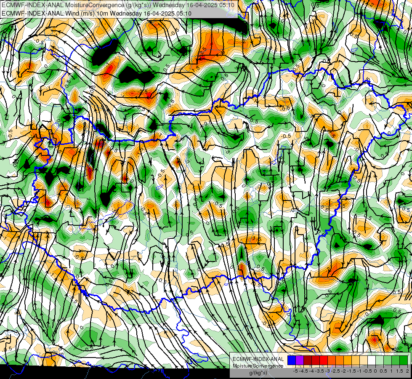Click the legend swatch between -3 and -2.5
This screenshot has height=379, width=412.
pyautogui.click(x=332, y=360)
